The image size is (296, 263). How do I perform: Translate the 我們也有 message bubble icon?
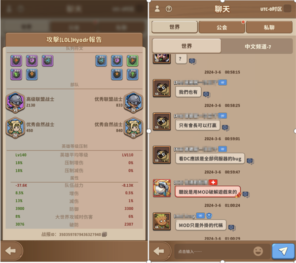coord(207,94)
